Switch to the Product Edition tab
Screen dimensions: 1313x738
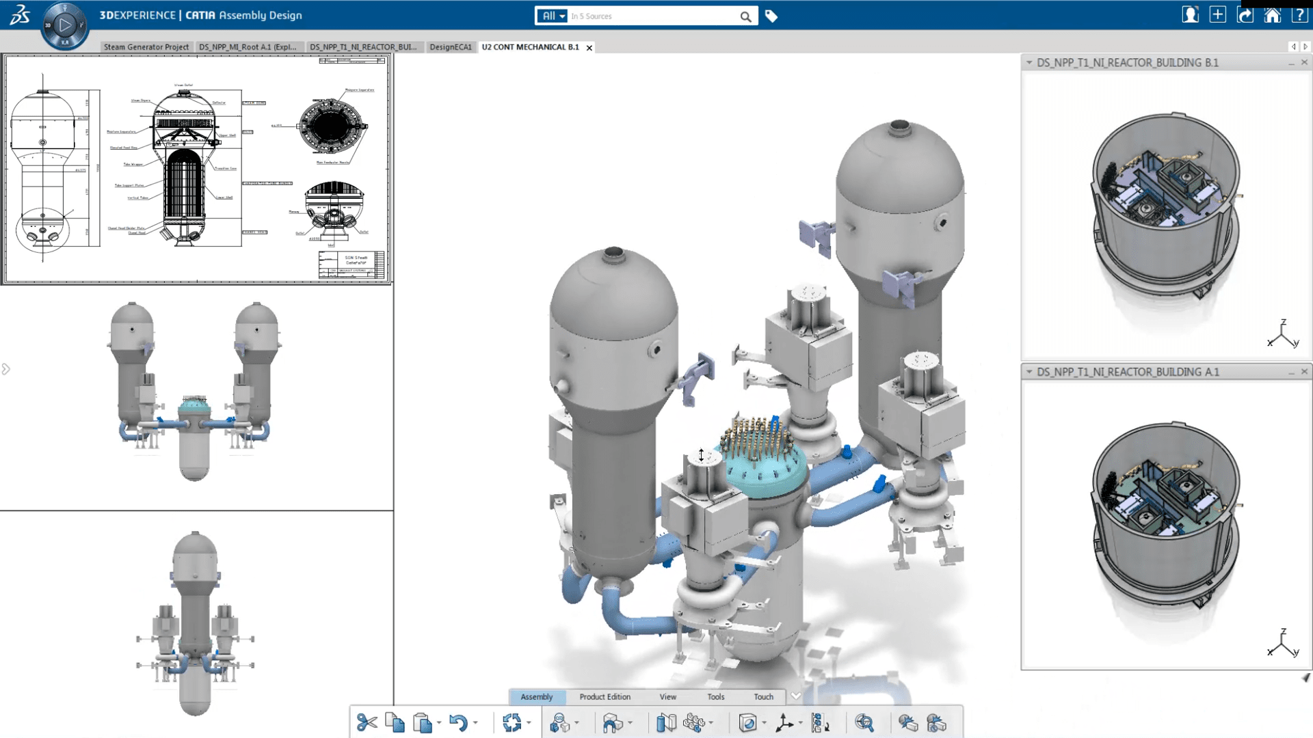605,697
